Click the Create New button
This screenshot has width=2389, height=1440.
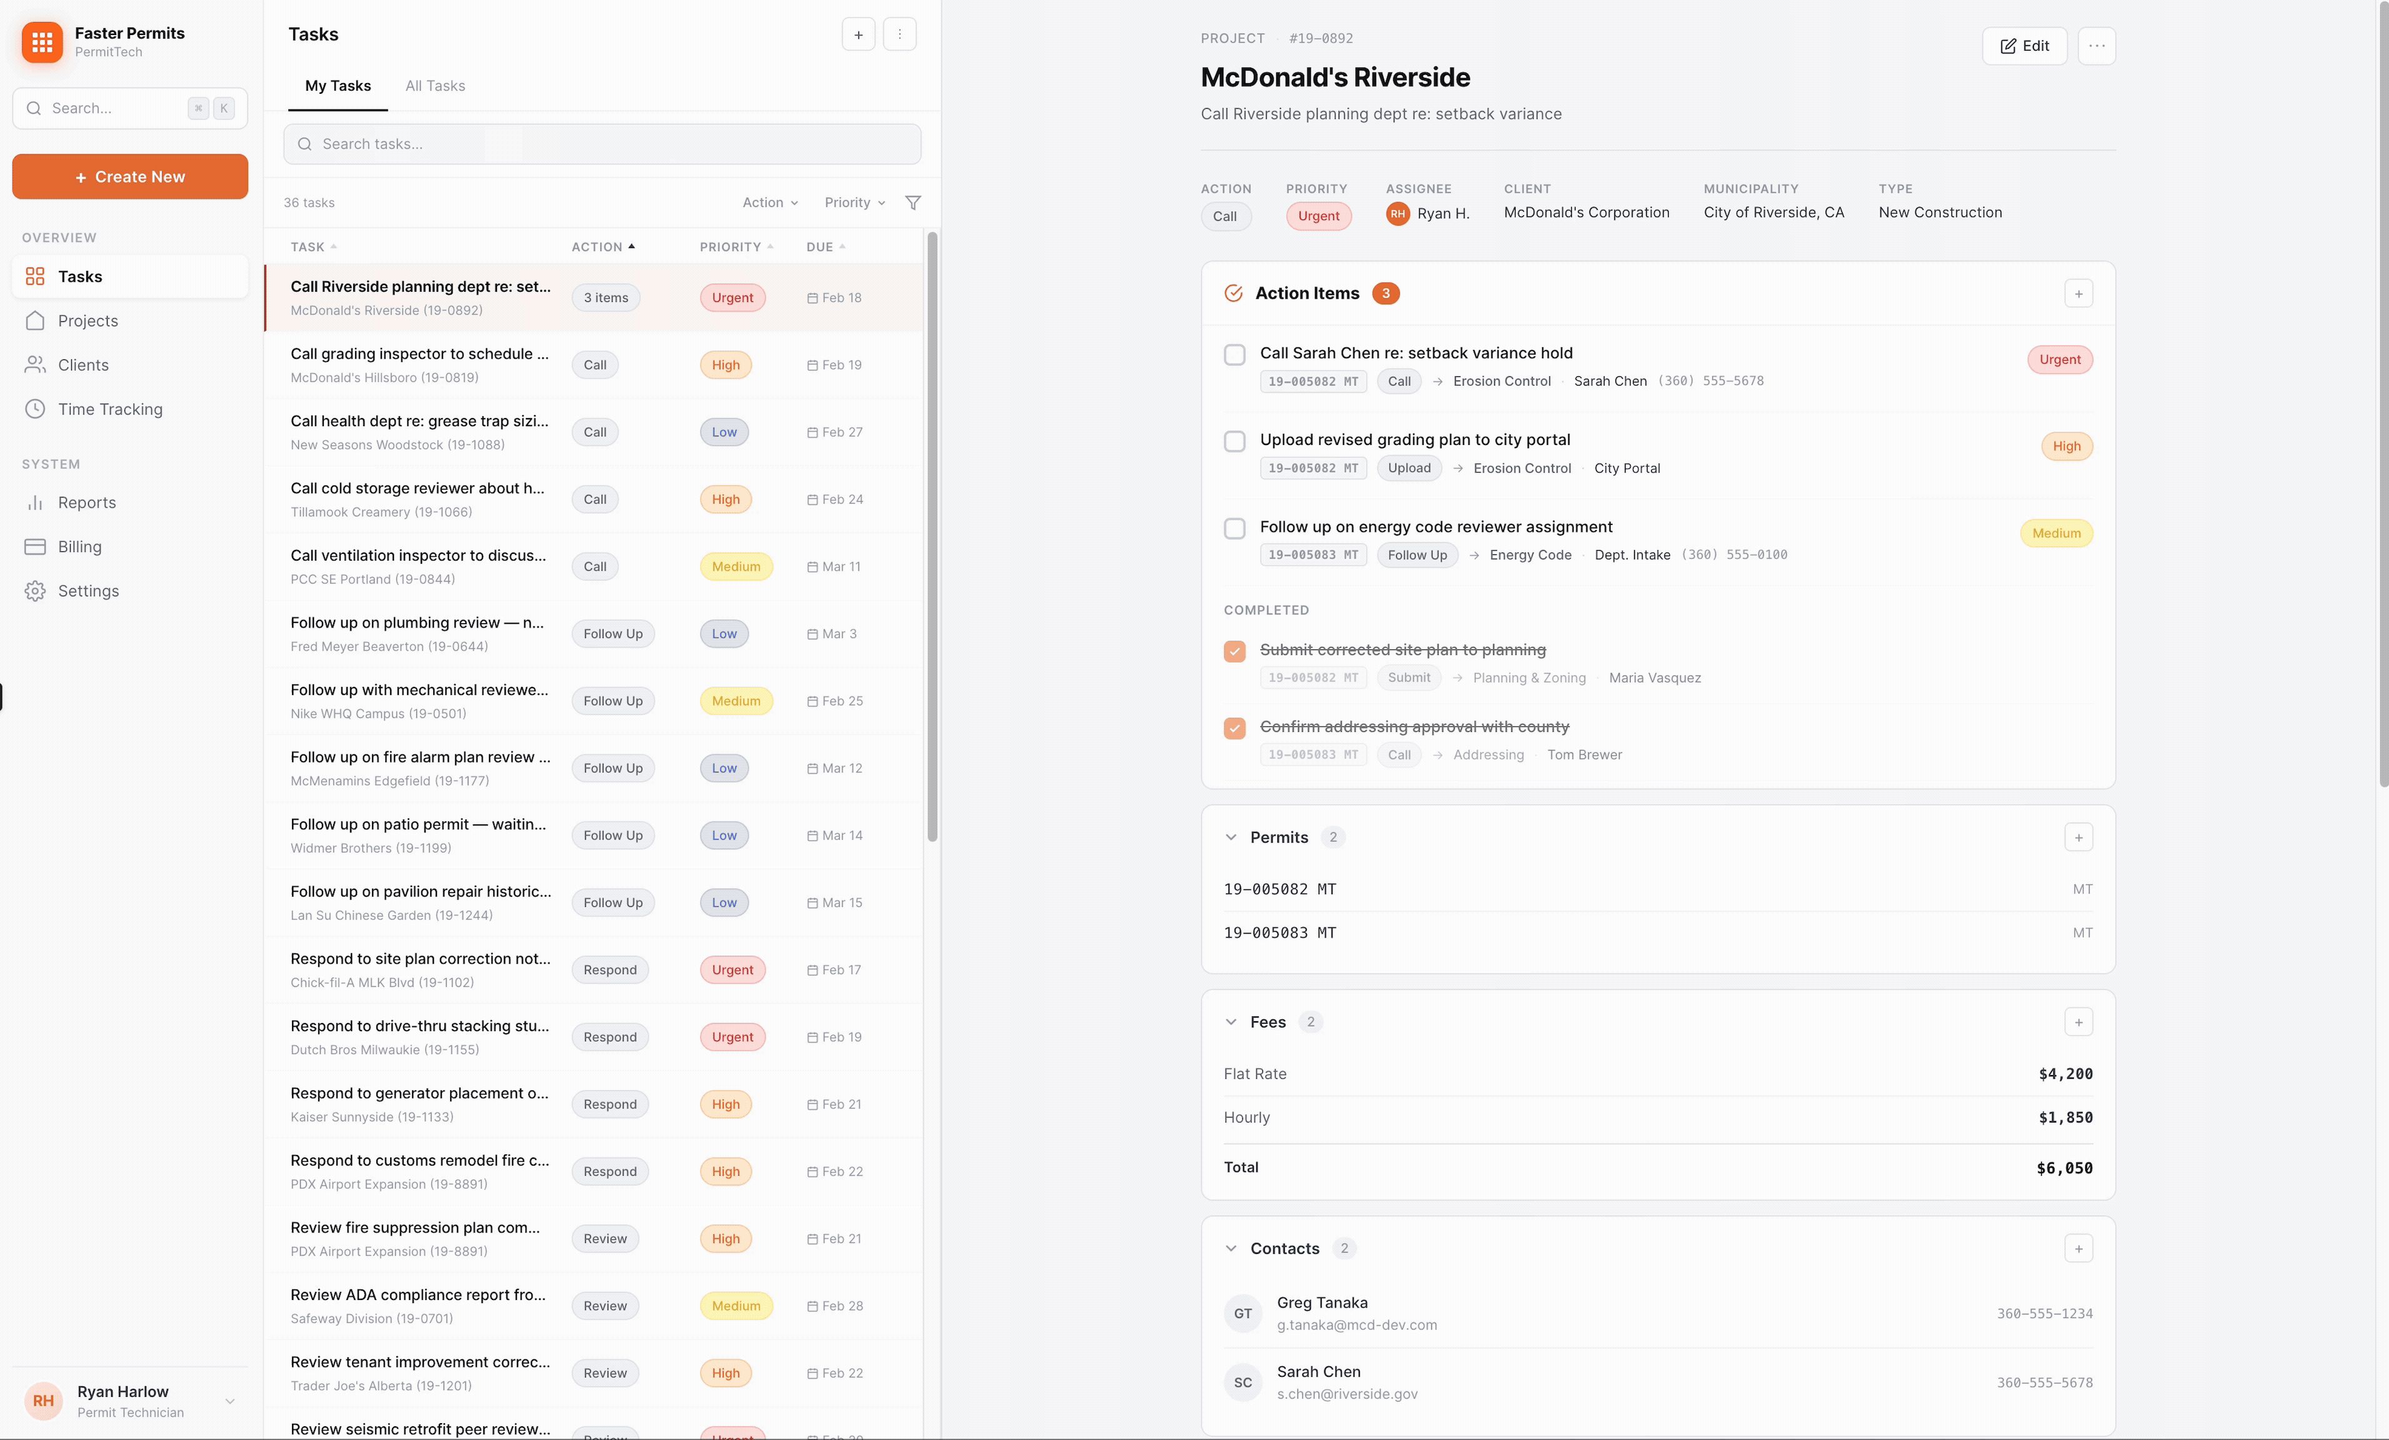pyautogui.click(x=129, y=176)
